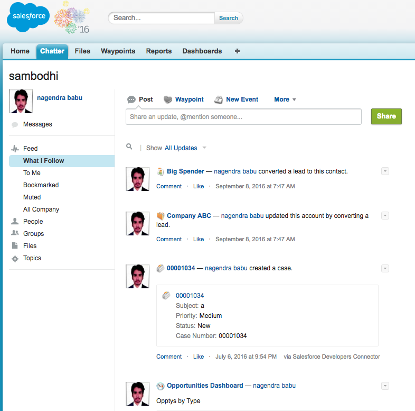Select the Post speech bubble icon
Image resolution: width=415 pixels, height=411 pixels.
point(131,99)
